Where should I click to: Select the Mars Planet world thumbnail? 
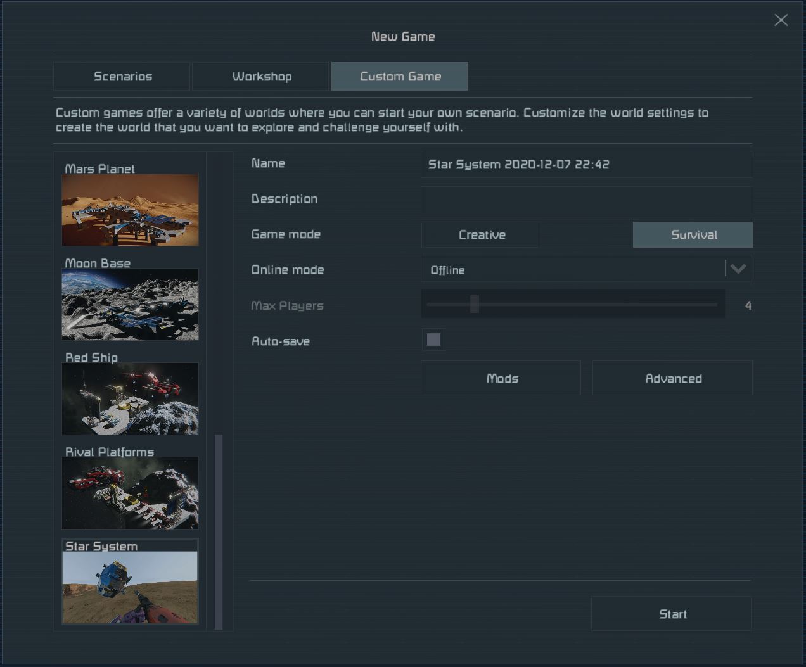[x=130, y=210]
